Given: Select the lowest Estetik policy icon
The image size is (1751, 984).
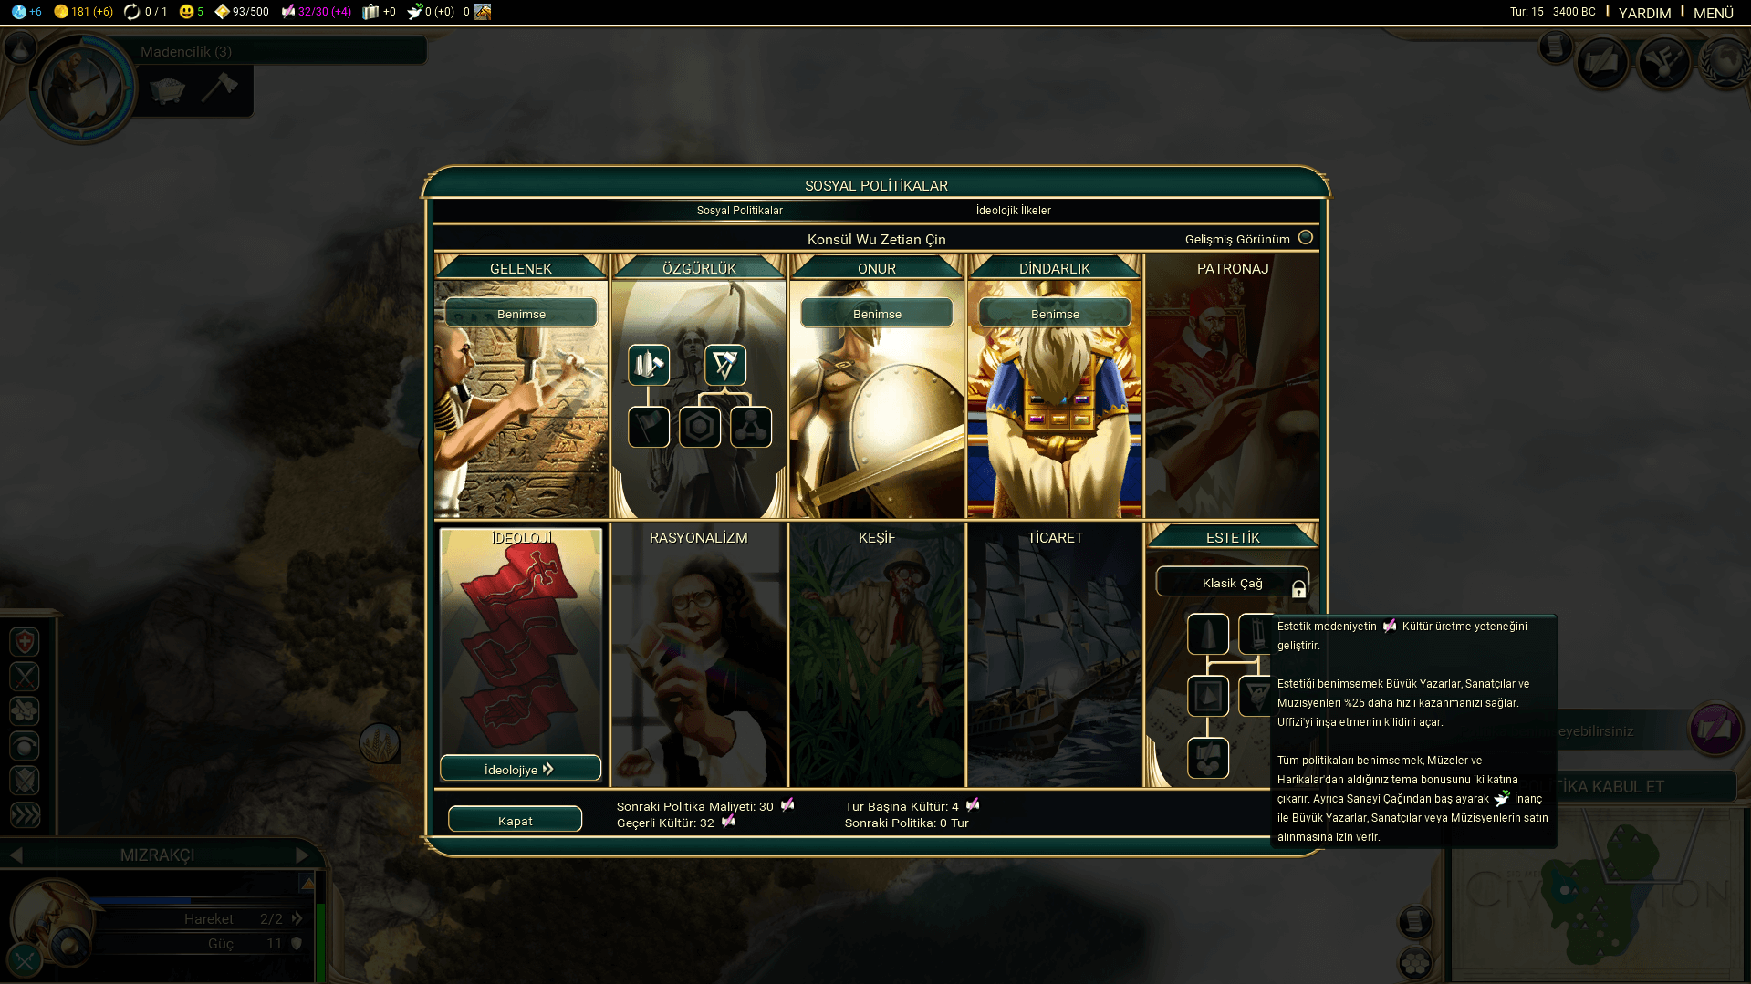Looking at the screenshot, I should pos(1208,758).
